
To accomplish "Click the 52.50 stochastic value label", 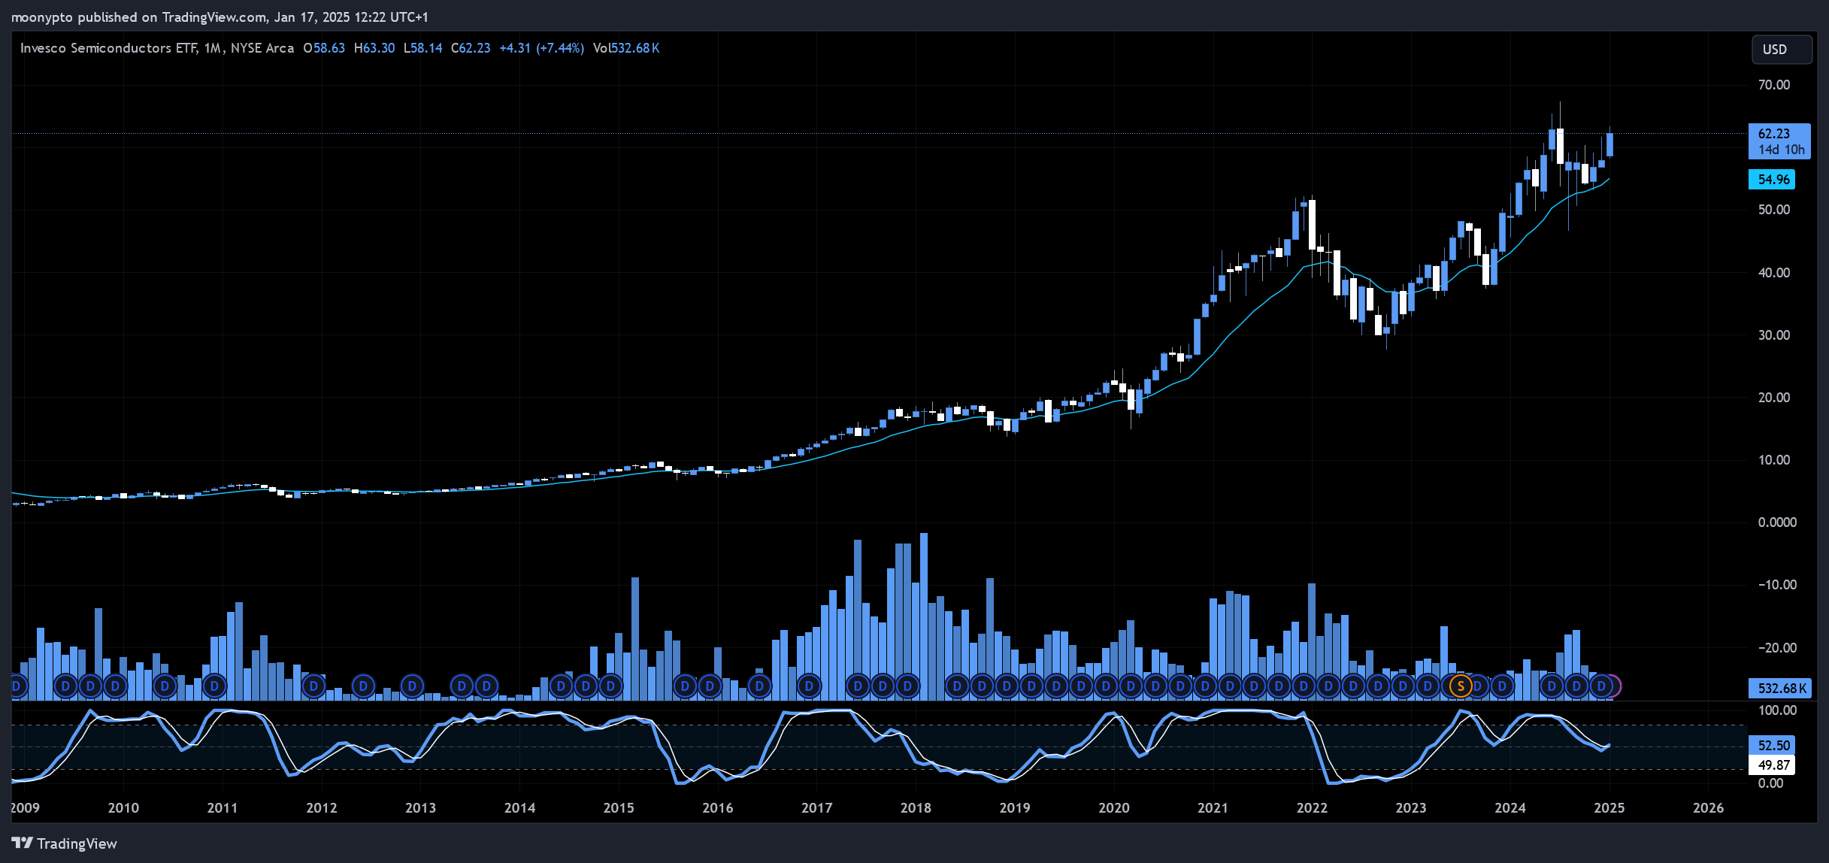I will (1772, 745).
